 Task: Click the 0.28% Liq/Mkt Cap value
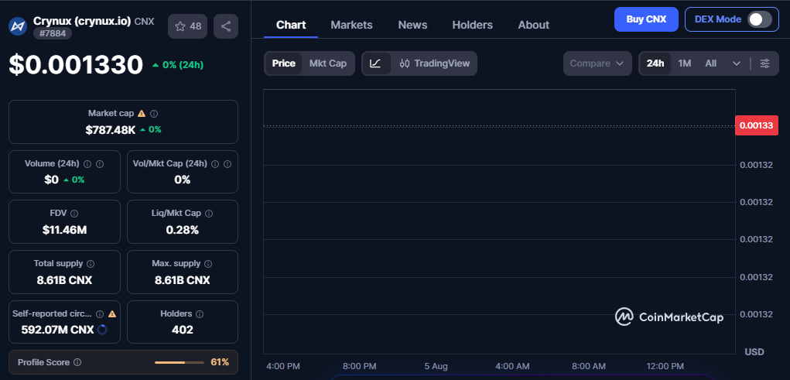click(x=183, y=231)
